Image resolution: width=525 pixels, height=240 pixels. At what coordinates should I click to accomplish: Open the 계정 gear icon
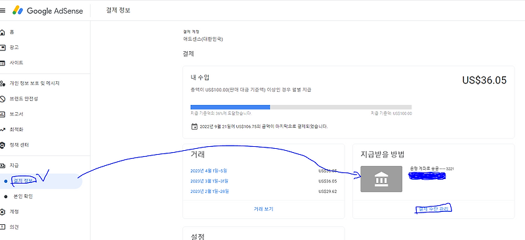3,212
